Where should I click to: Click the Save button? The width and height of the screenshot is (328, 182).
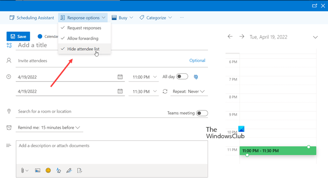click(x=18, y=37)
